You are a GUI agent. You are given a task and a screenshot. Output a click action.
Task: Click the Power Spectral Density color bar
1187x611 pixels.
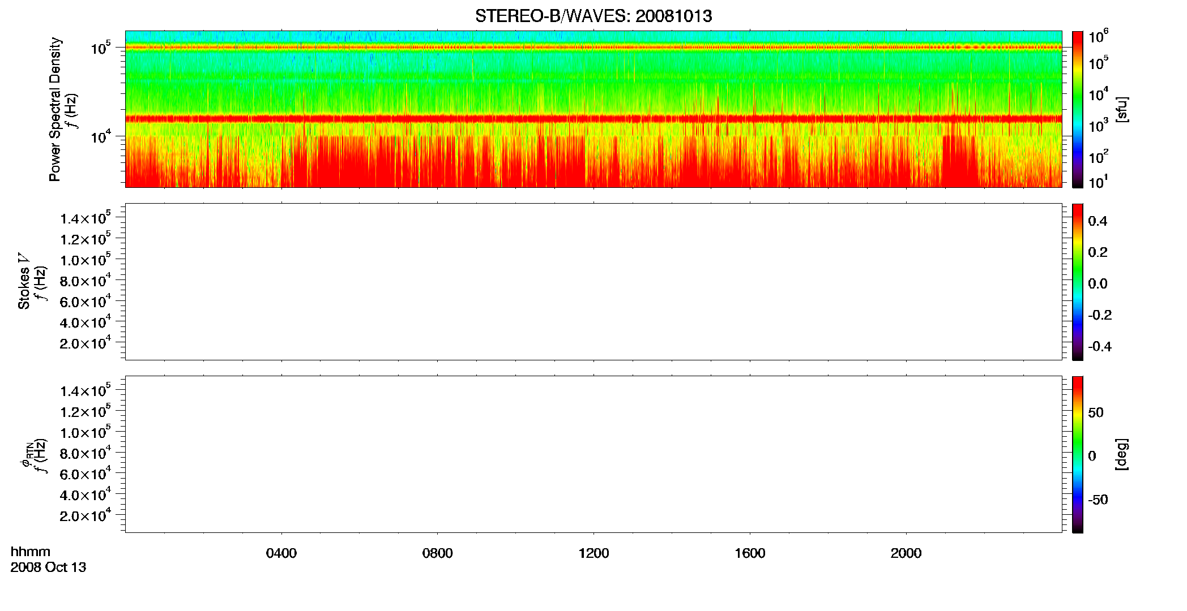pos(1078,109)
